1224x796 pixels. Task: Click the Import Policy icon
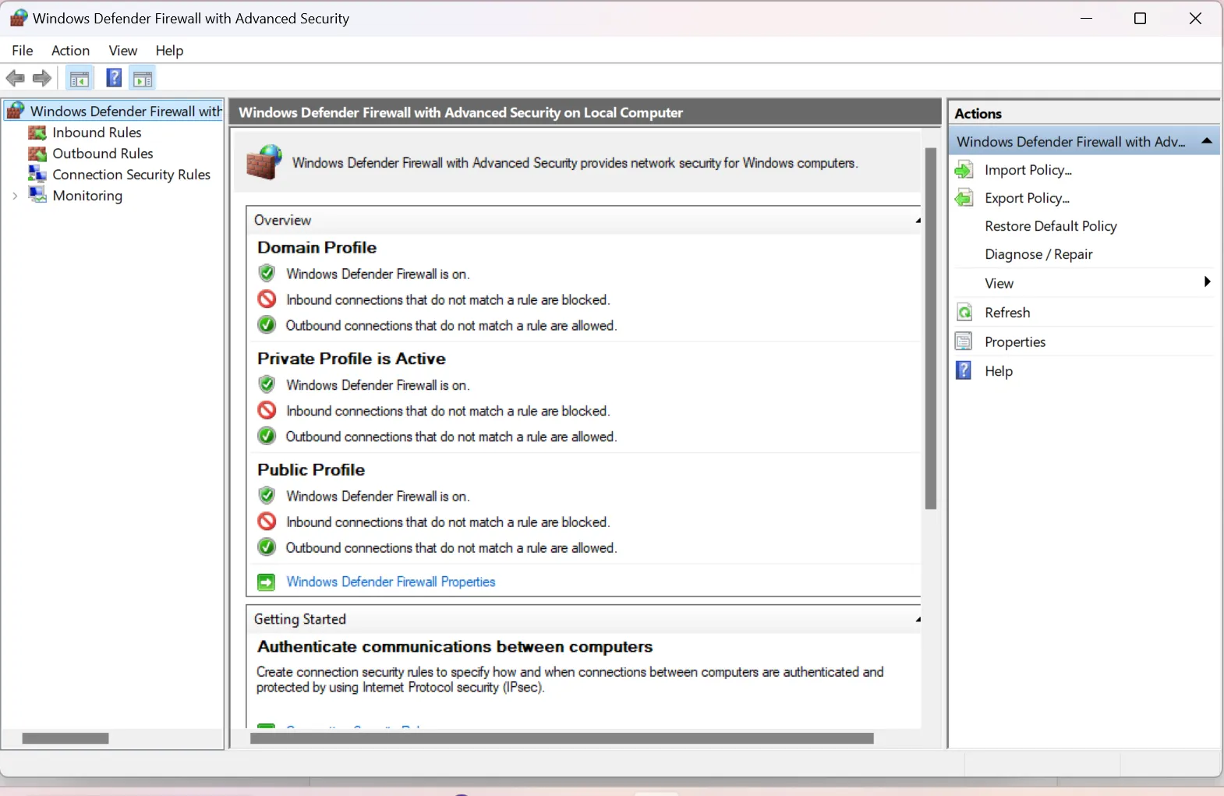pyautogui.click(x=964, y=170)
